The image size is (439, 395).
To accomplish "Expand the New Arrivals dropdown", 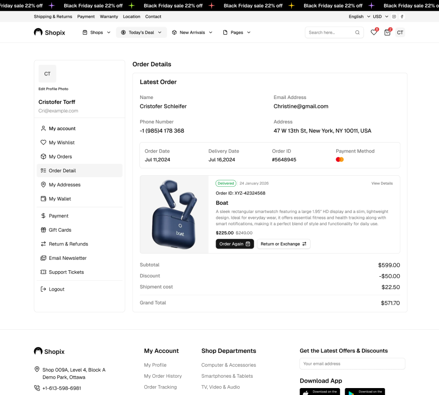I will (x=192, y=33).
